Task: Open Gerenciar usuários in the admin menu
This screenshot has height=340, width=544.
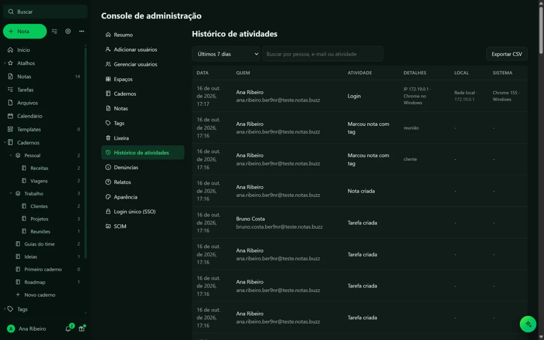Action: click(x=142, y=64)
